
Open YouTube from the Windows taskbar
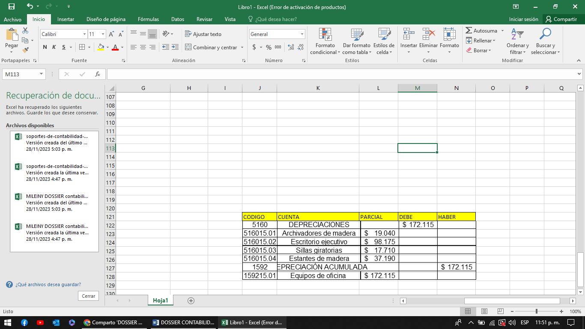[40, 323]
